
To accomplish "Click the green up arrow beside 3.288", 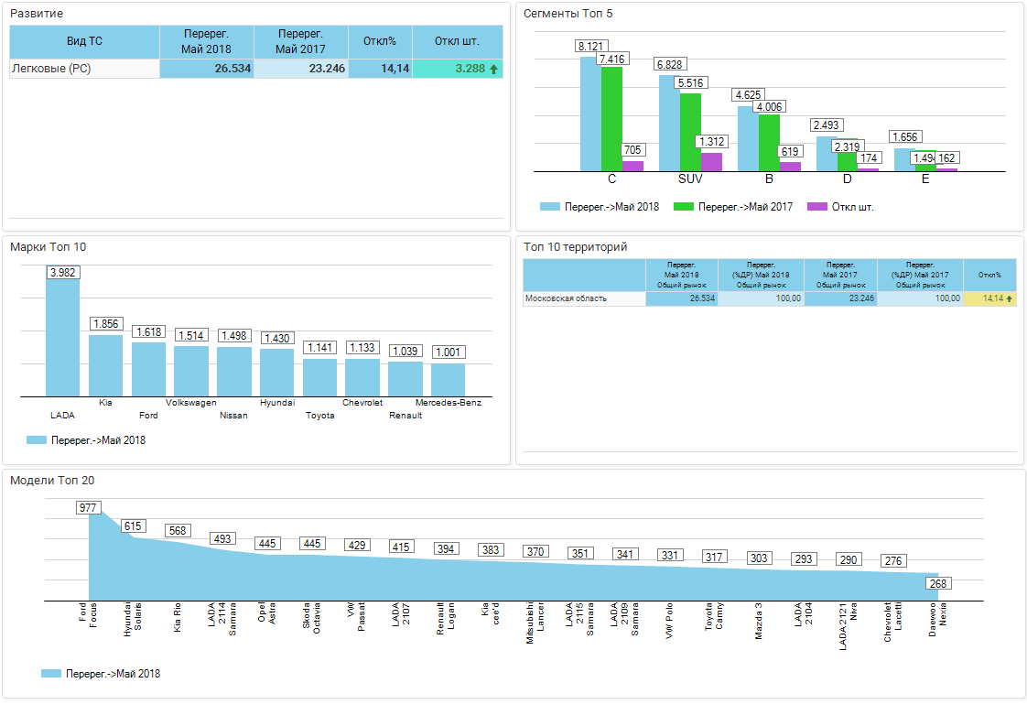I will tap(494, 69).
